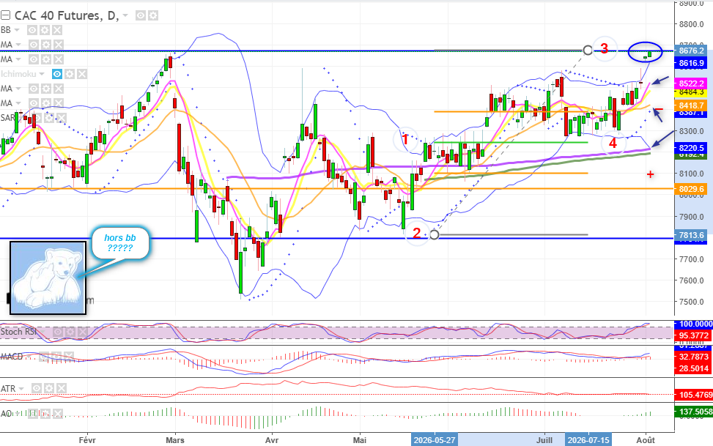713x446 pixels.
Task: Select the 2026-07-15 date marker
Action: tap(588, 439)
